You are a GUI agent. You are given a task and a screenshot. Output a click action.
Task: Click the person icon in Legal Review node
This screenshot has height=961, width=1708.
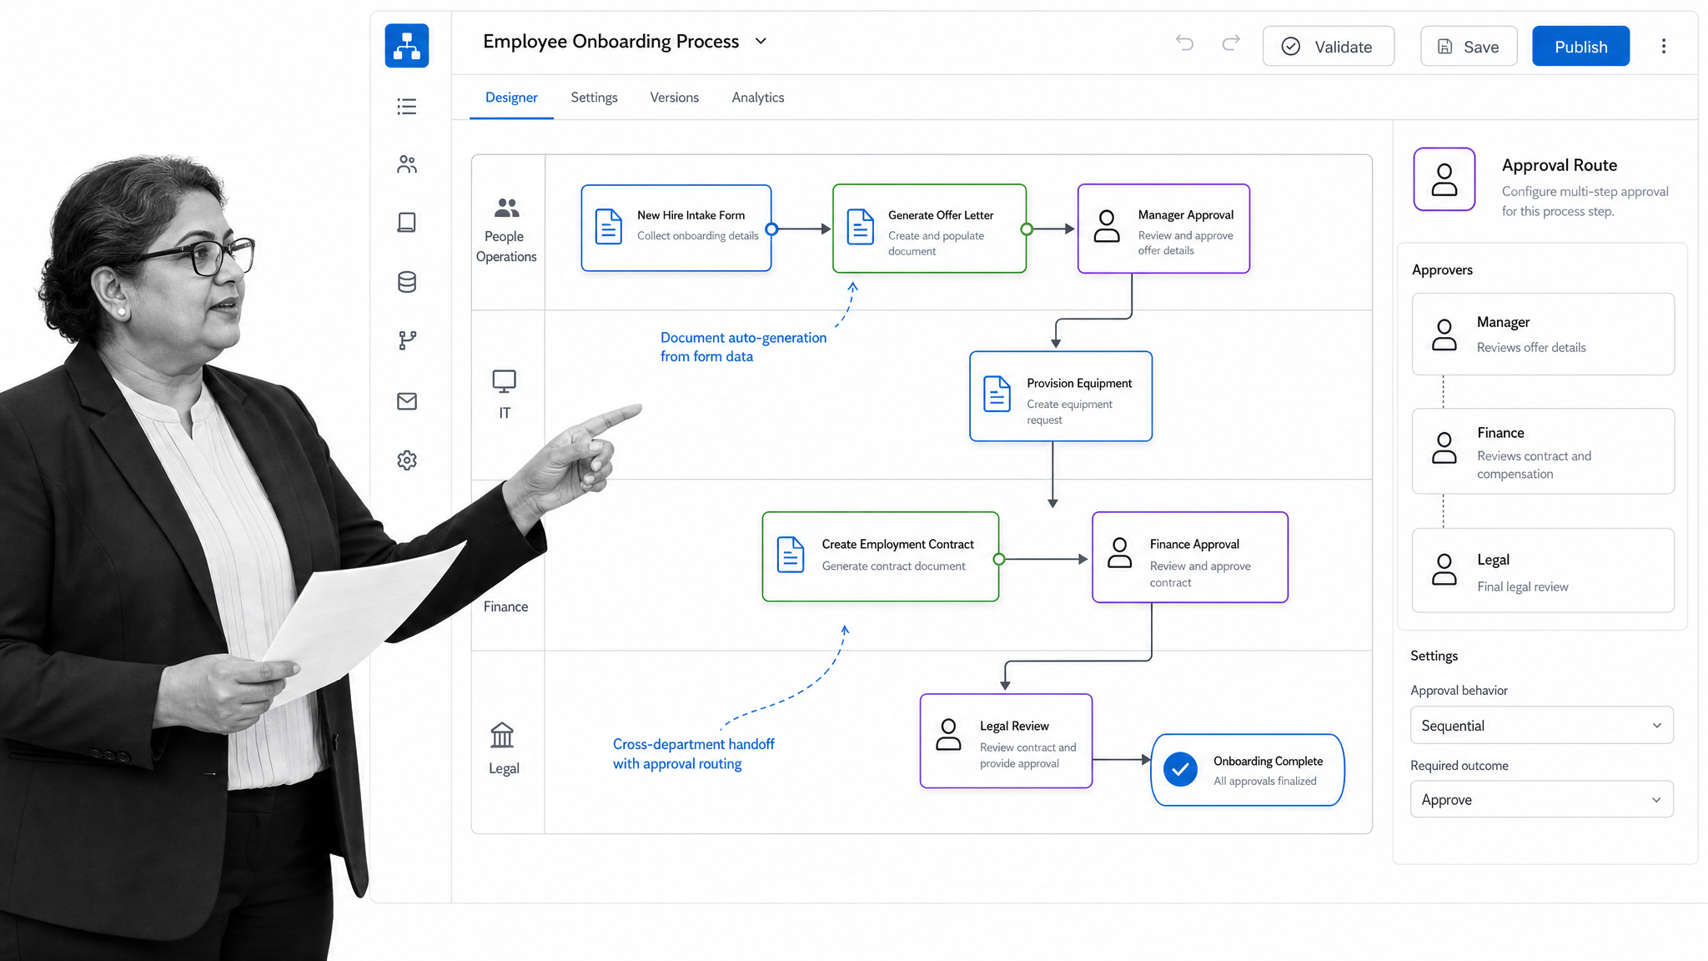tap(949, 735)
